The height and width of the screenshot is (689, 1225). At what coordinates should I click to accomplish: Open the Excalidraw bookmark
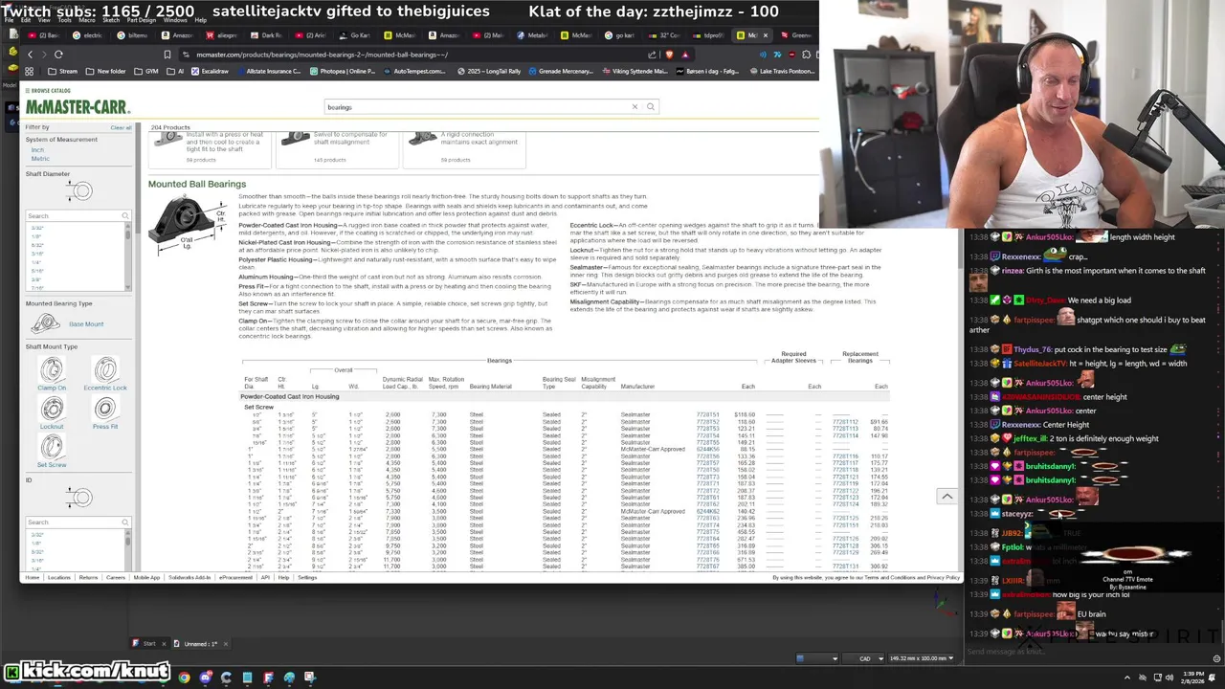(x=210, y=71)
